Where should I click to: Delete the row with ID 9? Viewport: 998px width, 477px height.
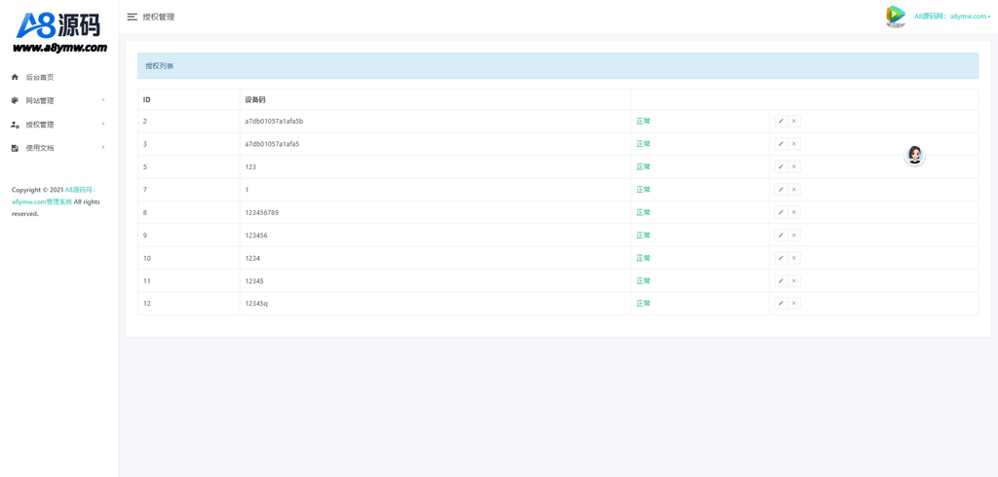point(793,236)
